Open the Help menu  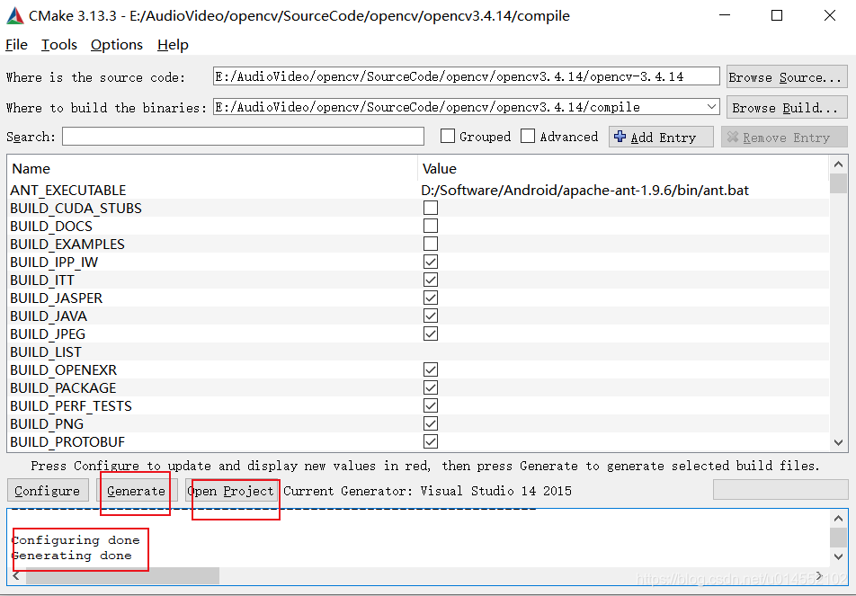coord(173,45)
